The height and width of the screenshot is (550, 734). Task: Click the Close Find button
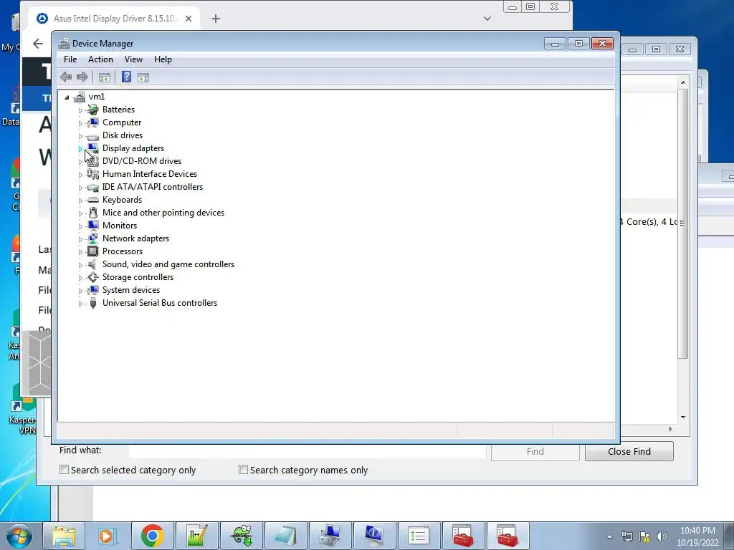point(629,451)
